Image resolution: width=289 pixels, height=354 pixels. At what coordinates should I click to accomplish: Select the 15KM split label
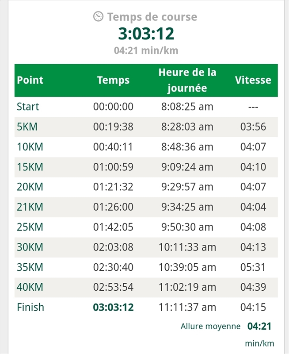pos(30,167)
